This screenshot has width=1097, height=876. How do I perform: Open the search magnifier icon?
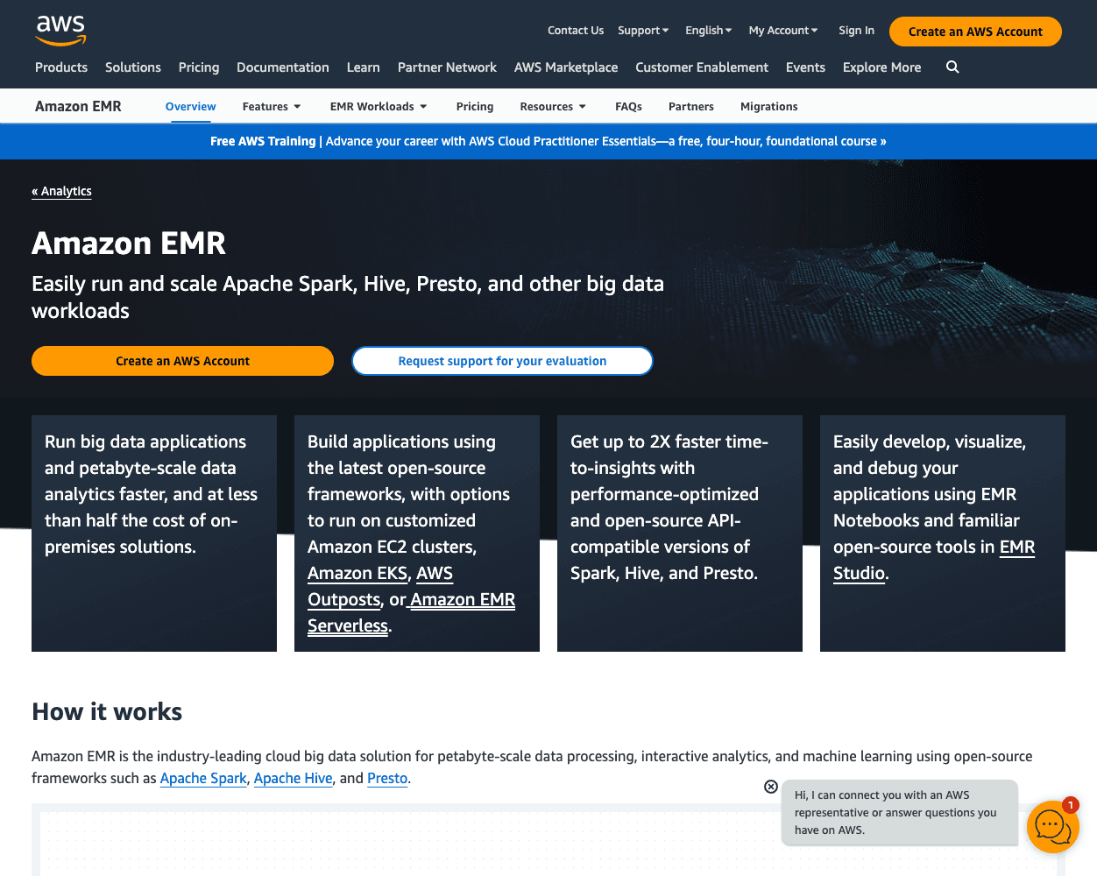click(952, 67)
